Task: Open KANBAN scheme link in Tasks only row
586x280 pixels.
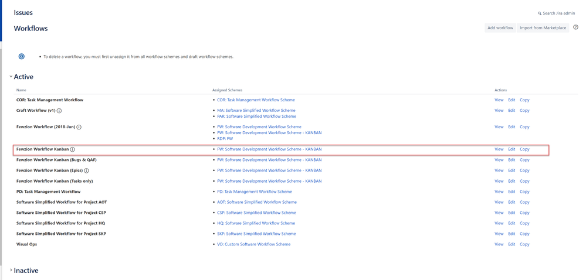Action: pos(269,181)
